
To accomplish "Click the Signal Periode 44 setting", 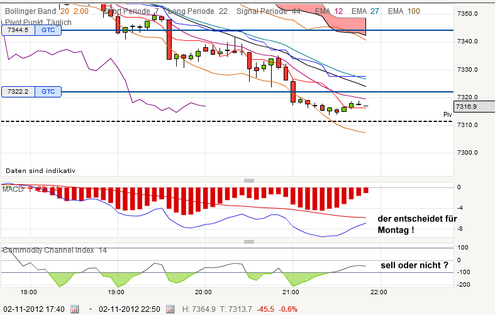I will (269, 11).
